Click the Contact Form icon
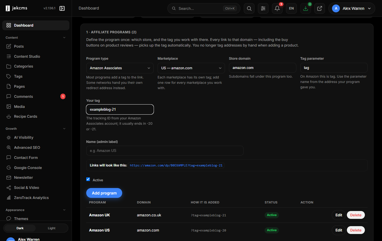This screenshot has width=382, height=241. coord(9,157)
